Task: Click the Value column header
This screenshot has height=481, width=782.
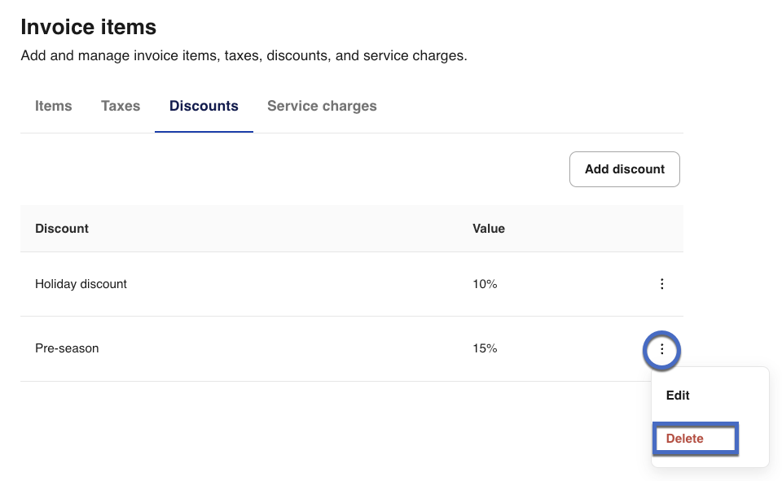Action: pyautogui.click(x=489, y=229)
